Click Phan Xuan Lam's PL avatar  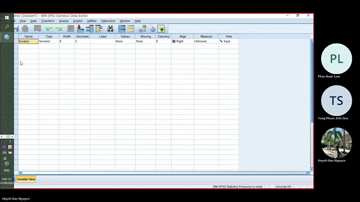336,59
